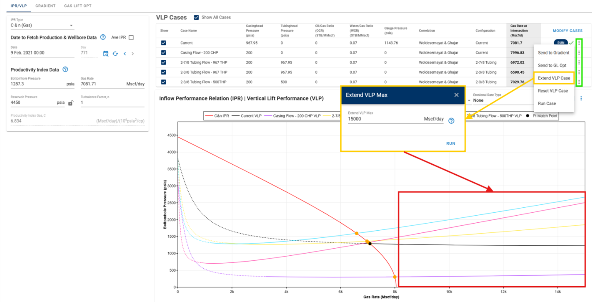Toggle the Reservoir Pressure lock icon

coord(71,103)
